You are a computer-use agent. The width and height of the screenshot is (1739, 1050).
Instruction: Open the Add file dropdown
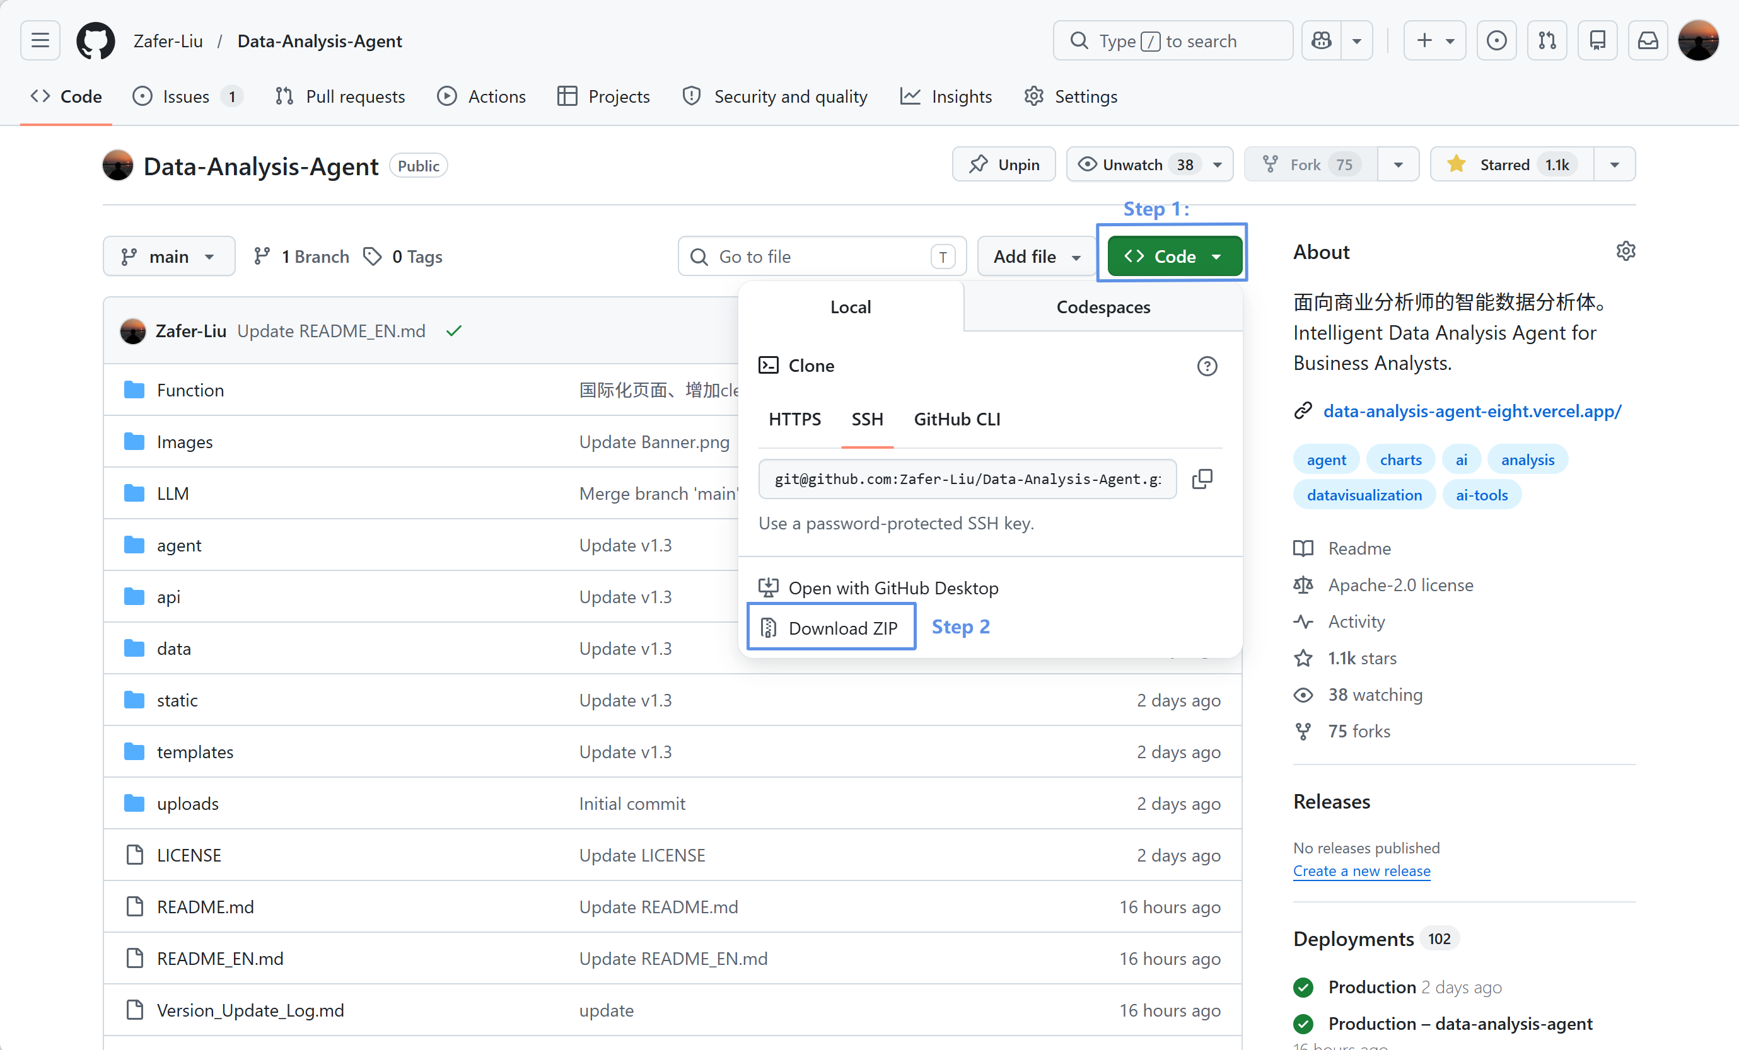click(1036, 256)
